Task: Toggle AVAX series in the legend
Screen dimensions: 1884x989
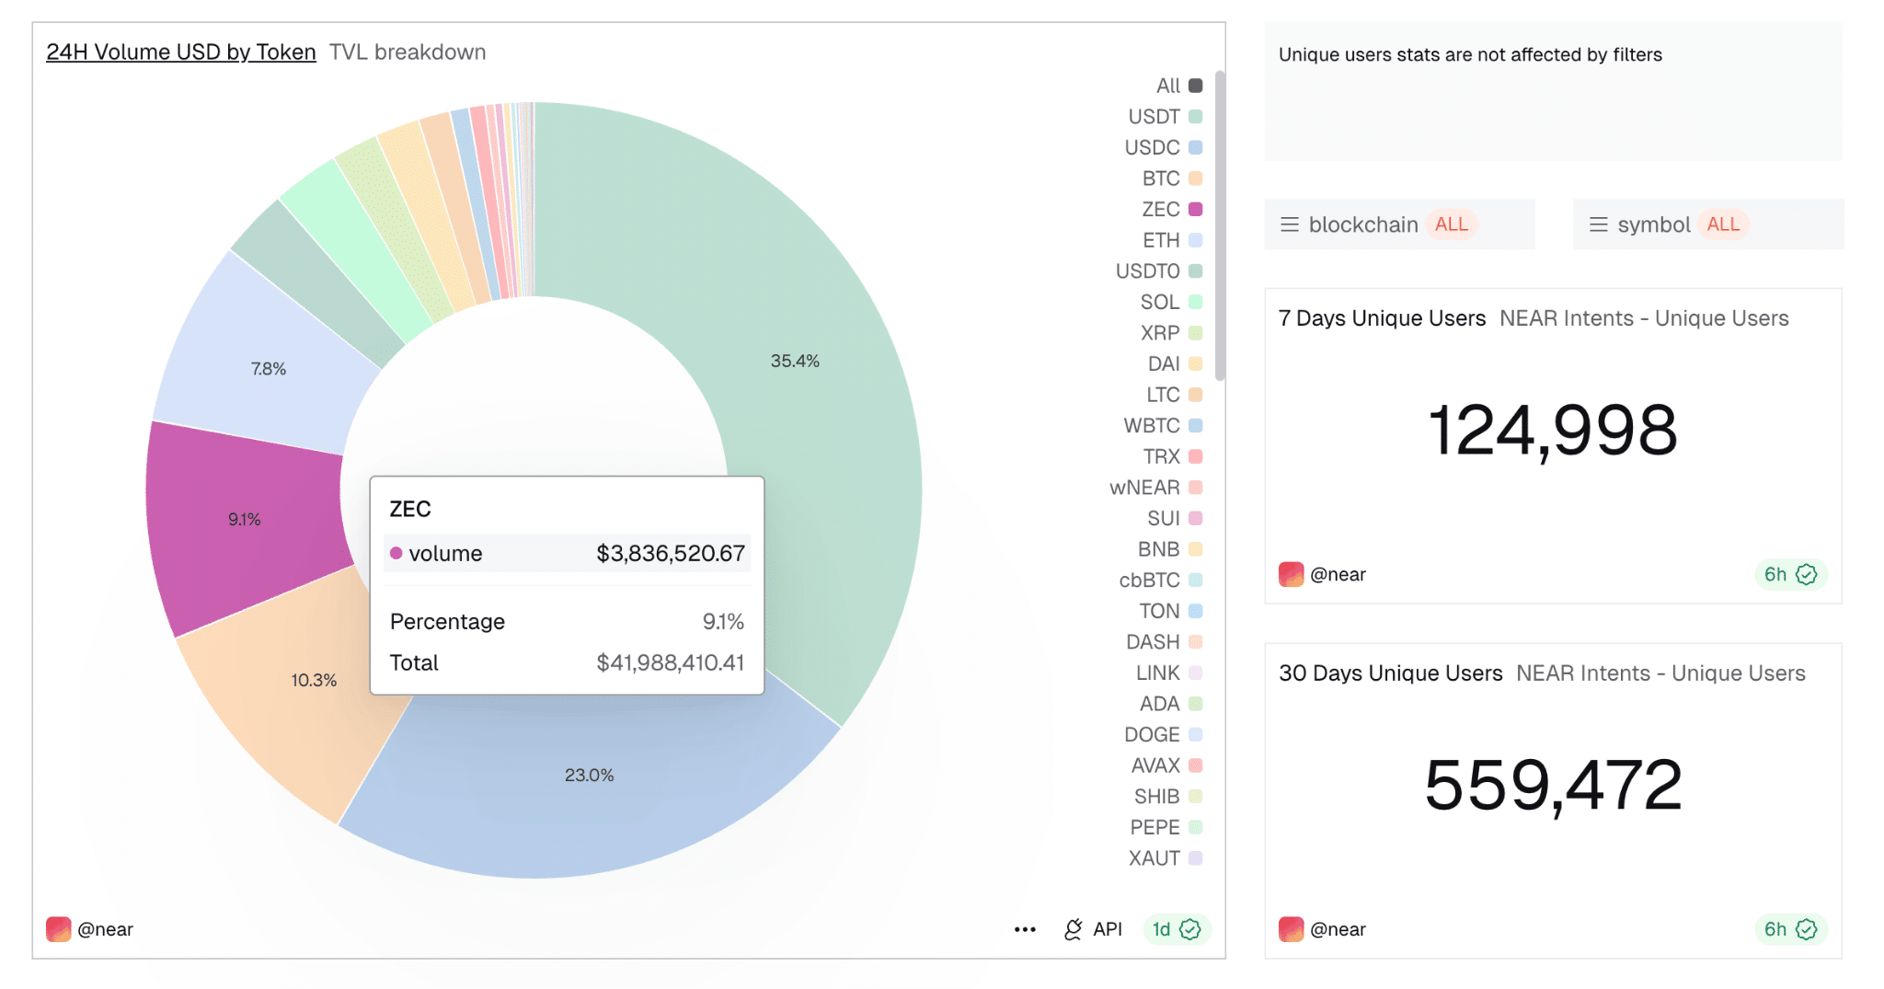Action: pyautogui.click(x=1167, y=765)
